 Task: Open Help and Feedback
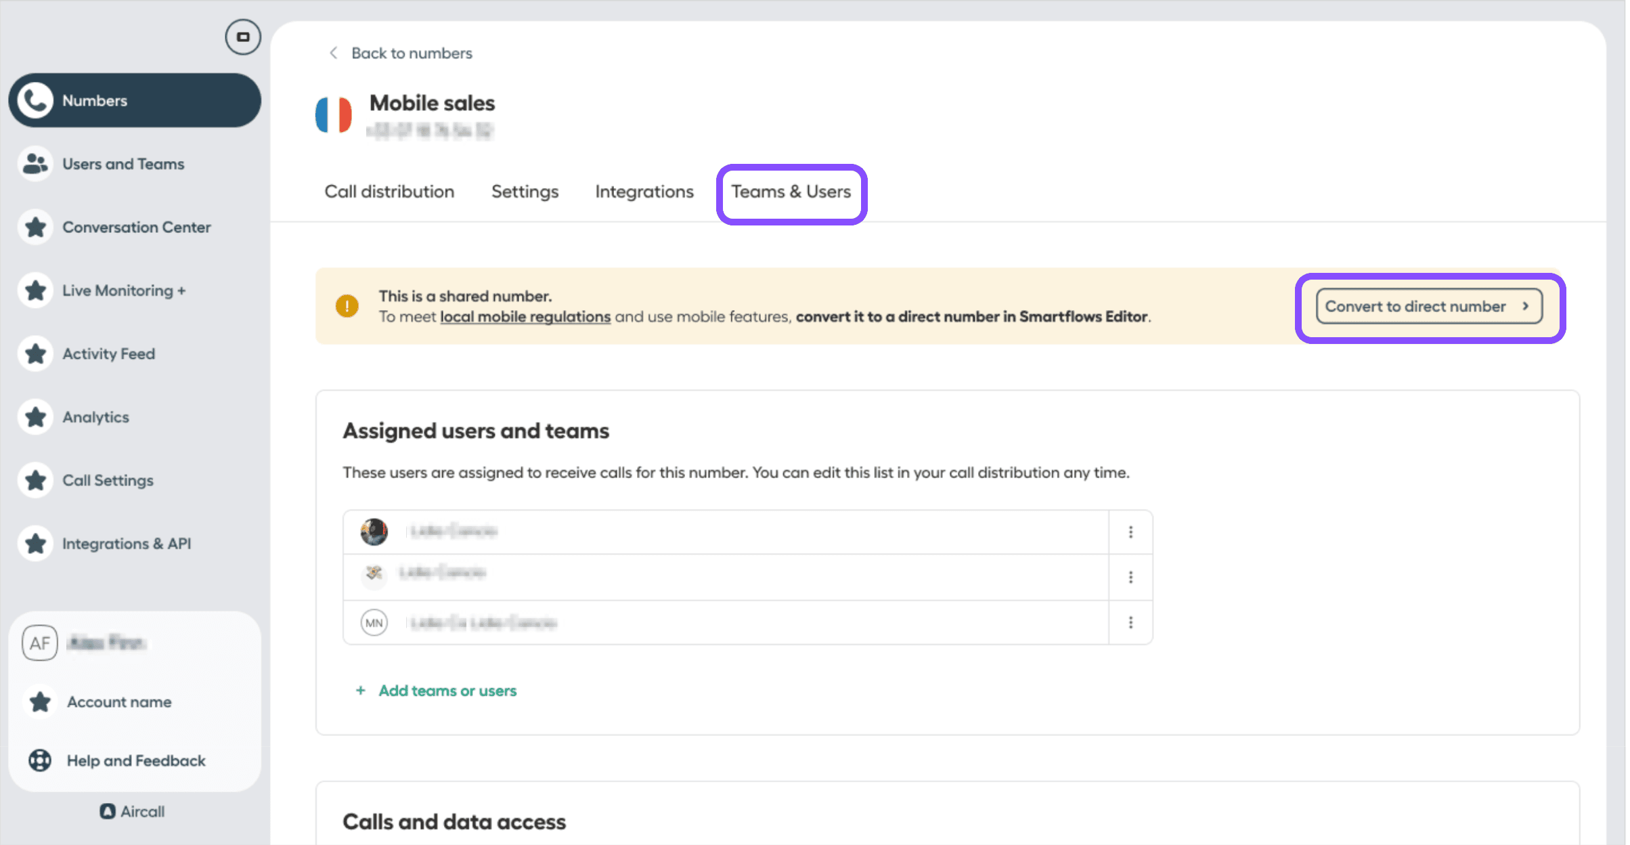tap(135, 760)
